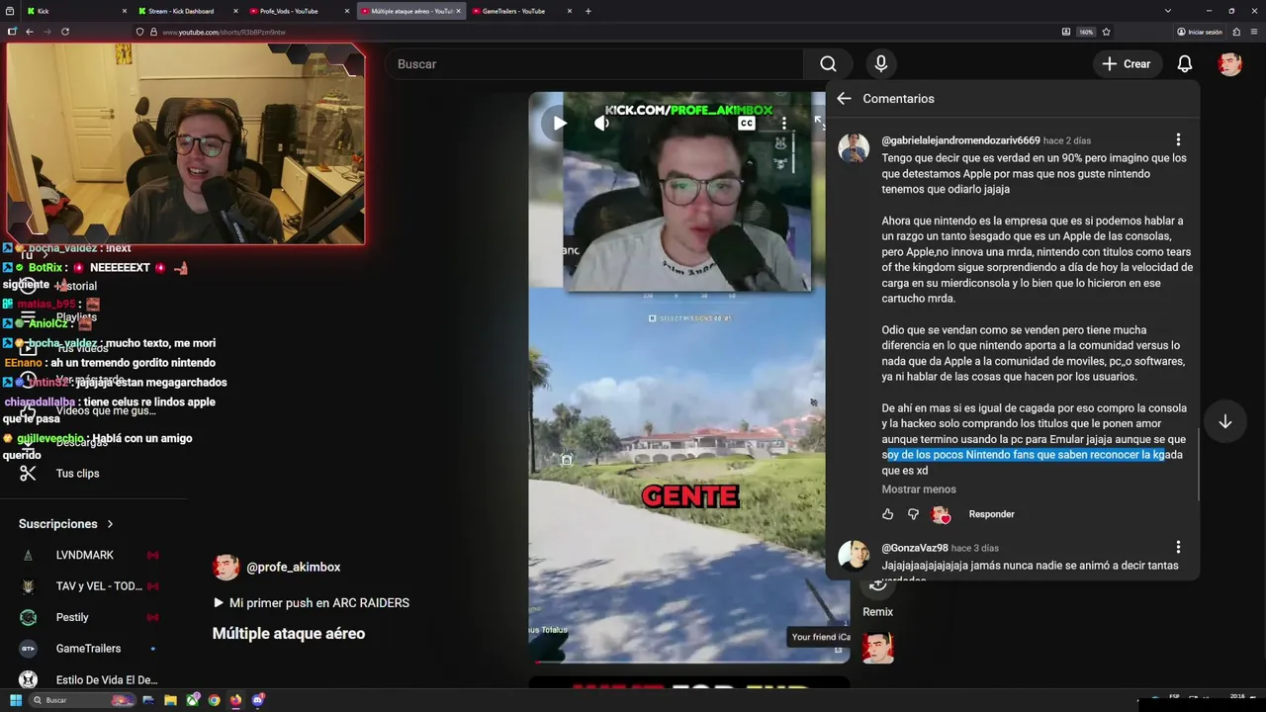The width and height of the screenshot is (1266, 712).
Task: Click the 160% zoom level indicator
Action: (x=1086, y=32)
